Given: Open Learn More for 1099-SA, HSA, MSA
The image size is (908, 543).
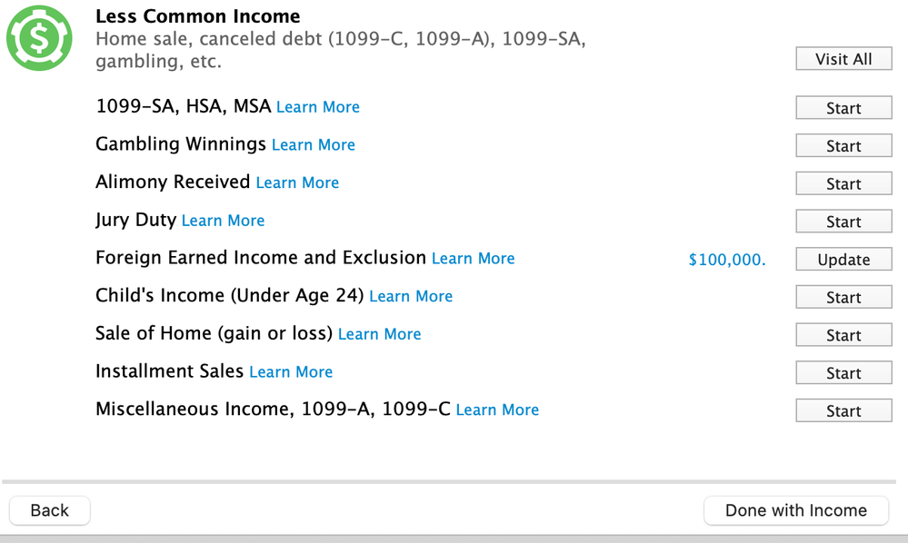Looking at the screenshot, I should pyautogui.click(x=318, y=107).
